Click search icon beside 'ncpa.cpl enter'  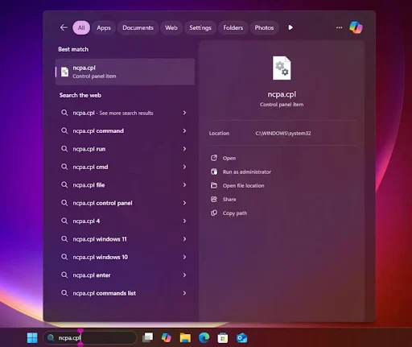click(64, 275)
